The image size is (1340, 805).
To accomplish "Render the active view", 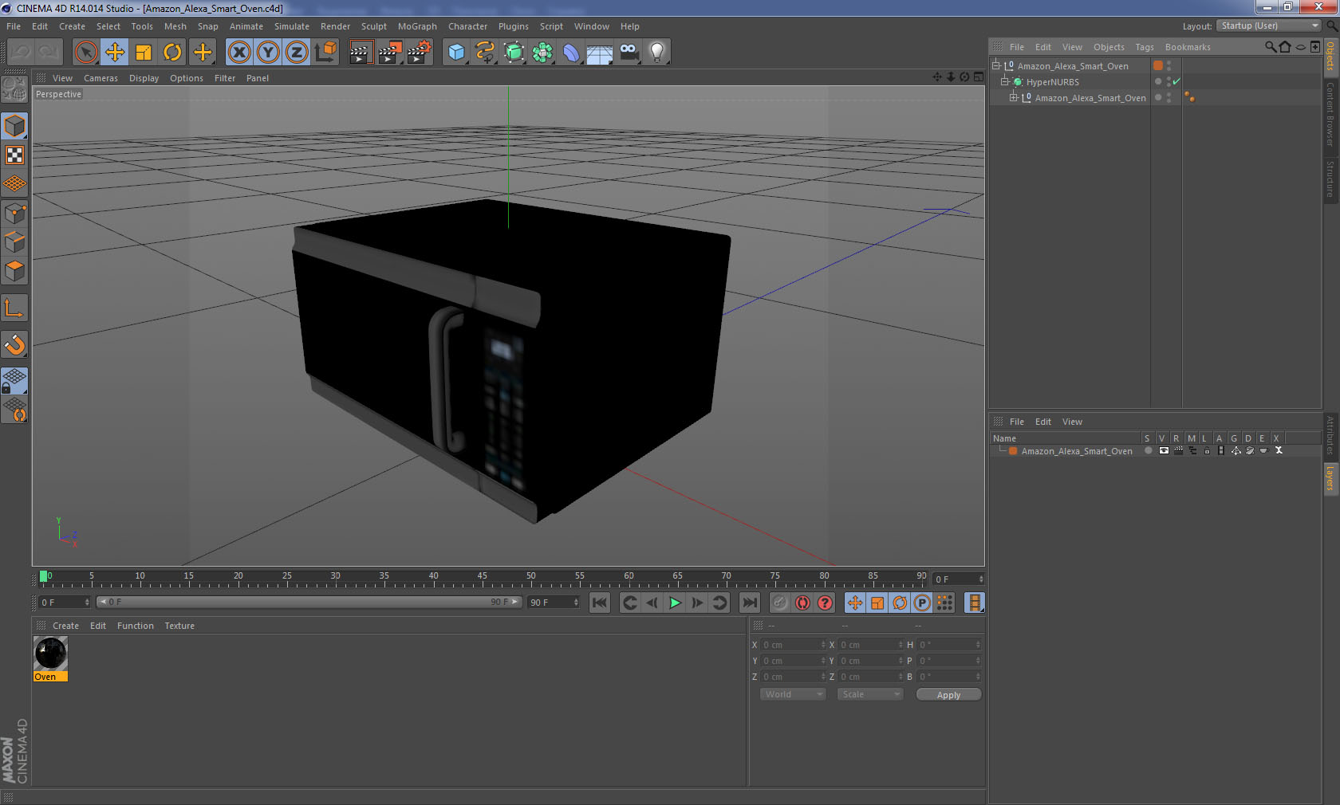I will pos(361,53).
